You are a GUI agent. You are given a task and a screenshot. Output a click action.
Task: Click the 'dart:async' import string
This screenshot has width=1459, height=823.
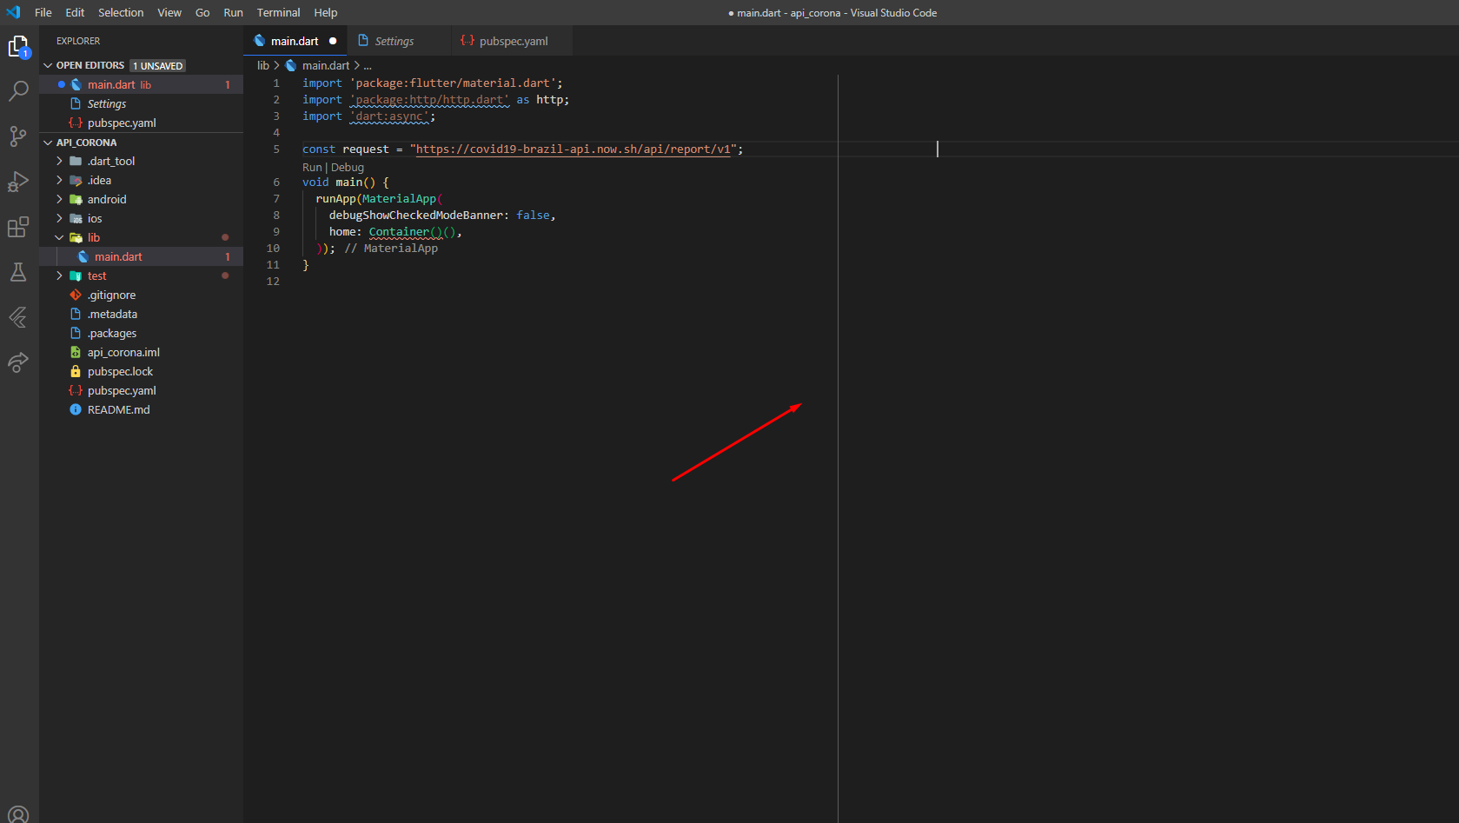coord(389,116)
